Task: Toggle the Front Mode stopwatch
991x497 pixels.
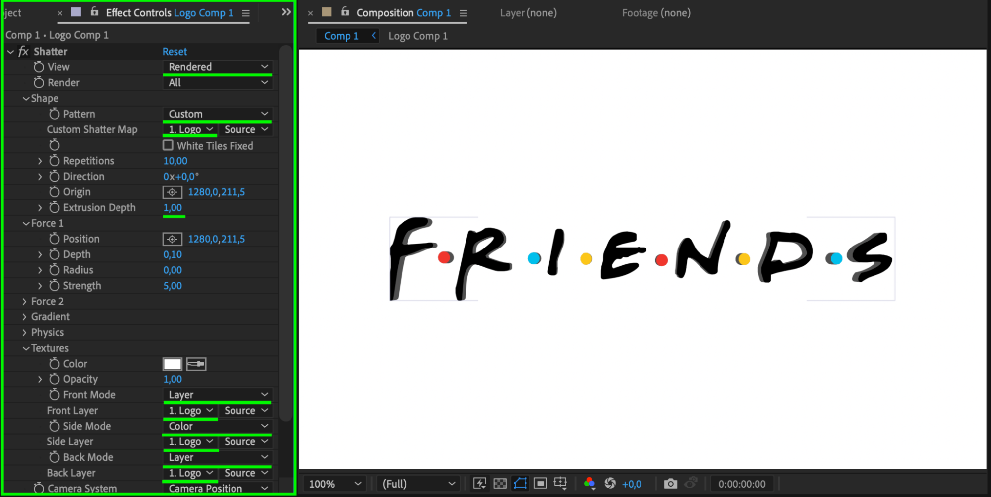Action: tap(55, 395)
